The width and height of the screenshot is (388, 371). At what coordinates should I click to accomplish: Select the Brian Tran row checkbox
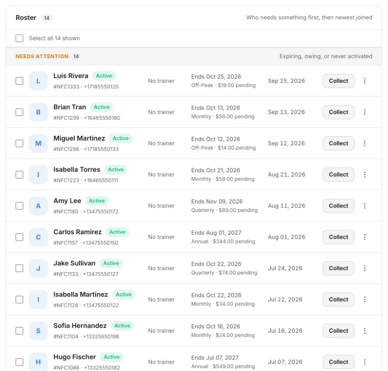point(19,112)
